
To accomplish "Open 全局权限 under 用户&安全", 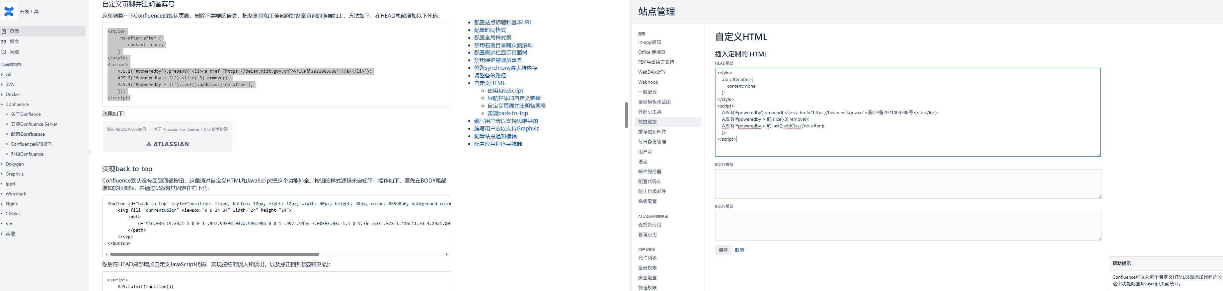I will tap(647, 268).
